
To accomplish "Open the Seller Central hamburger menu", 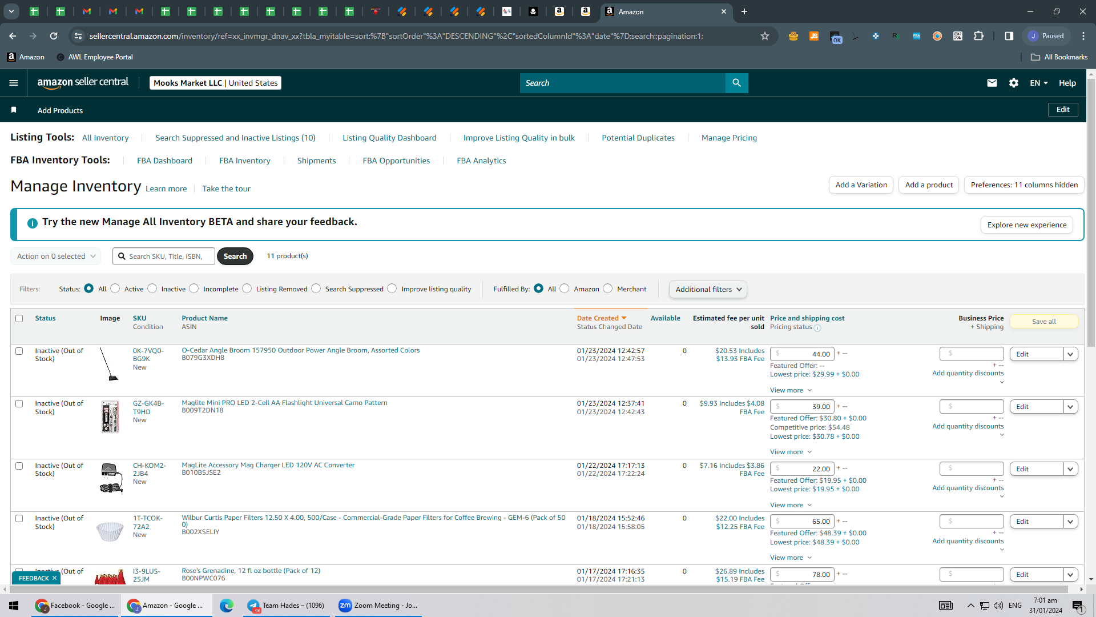I will 14,83.
